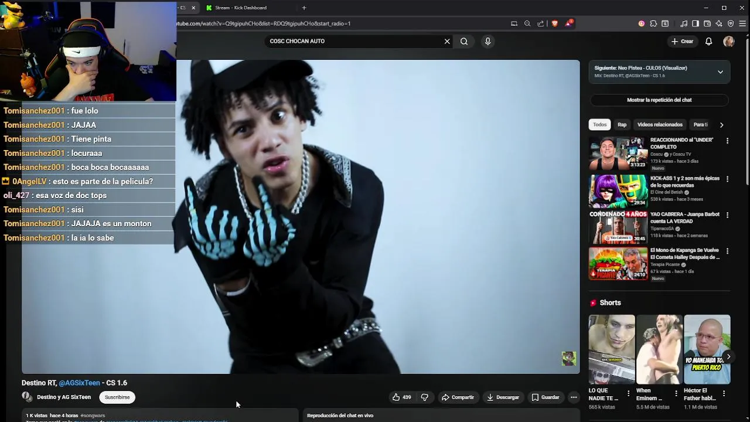This screenshot has width=750, height=422.
Task: Save the video via Guardar
Action: 546,397
